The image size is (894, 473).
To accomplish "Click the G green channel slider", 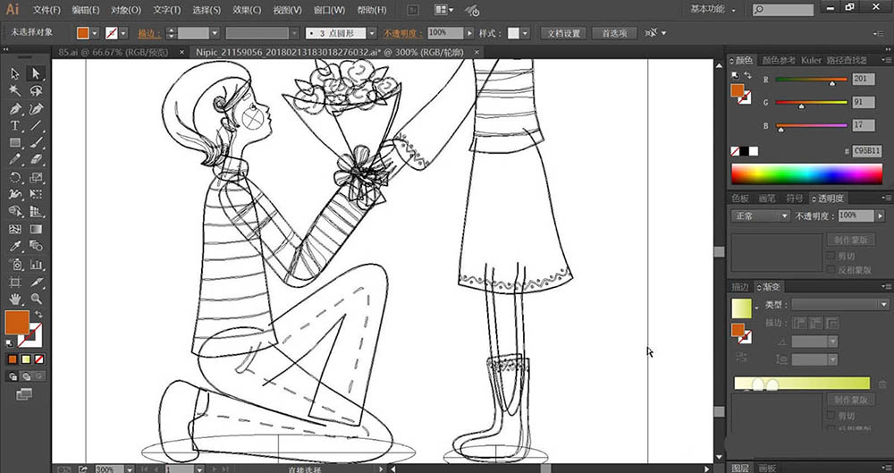I will click(x=812, y=103).
